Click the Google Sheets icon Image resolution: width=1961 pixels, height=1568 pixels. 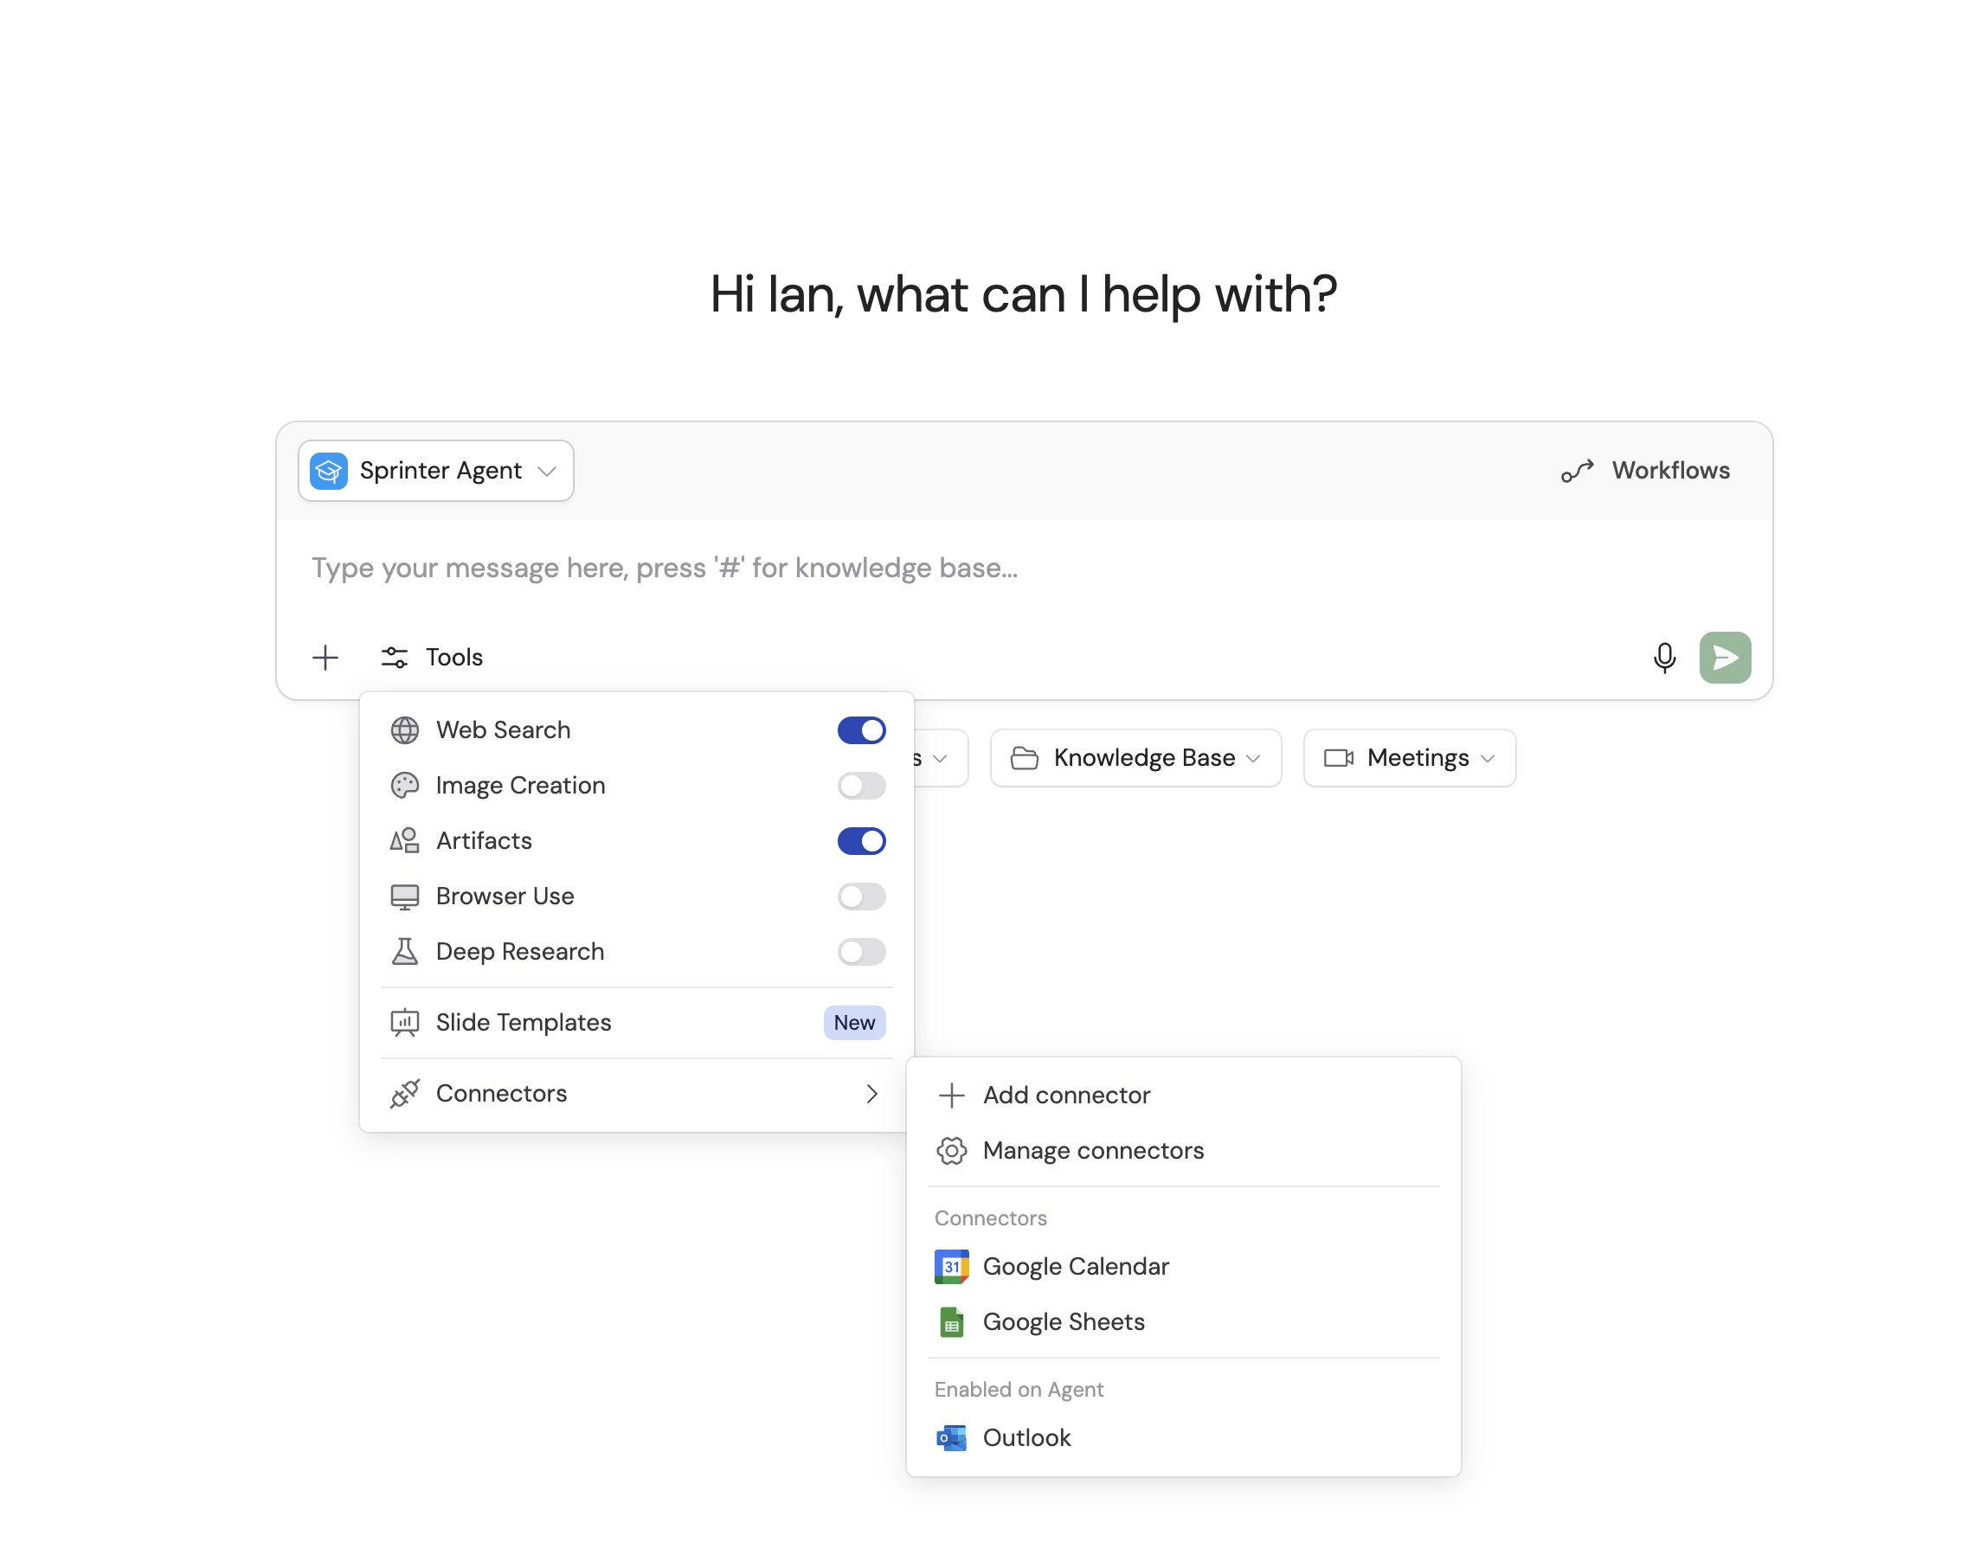951,1321
